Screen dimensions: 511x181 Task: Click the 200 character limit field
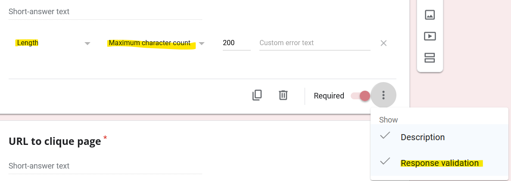[236, 43]
